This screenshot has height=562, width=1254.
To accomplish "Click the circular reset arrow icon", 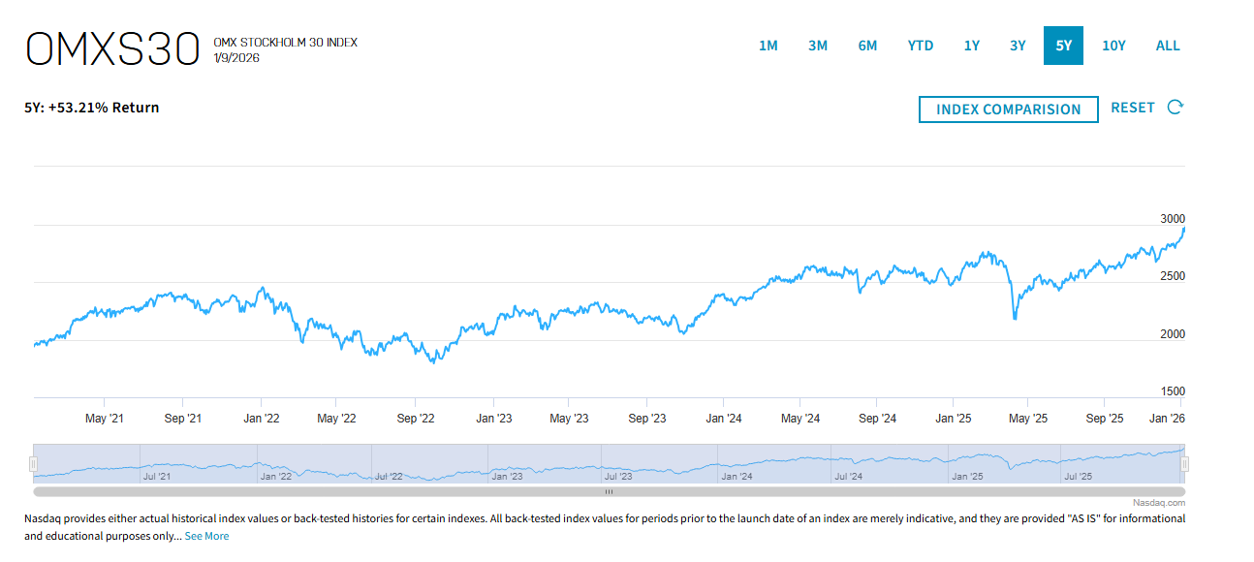I will tap(1175, 108).
